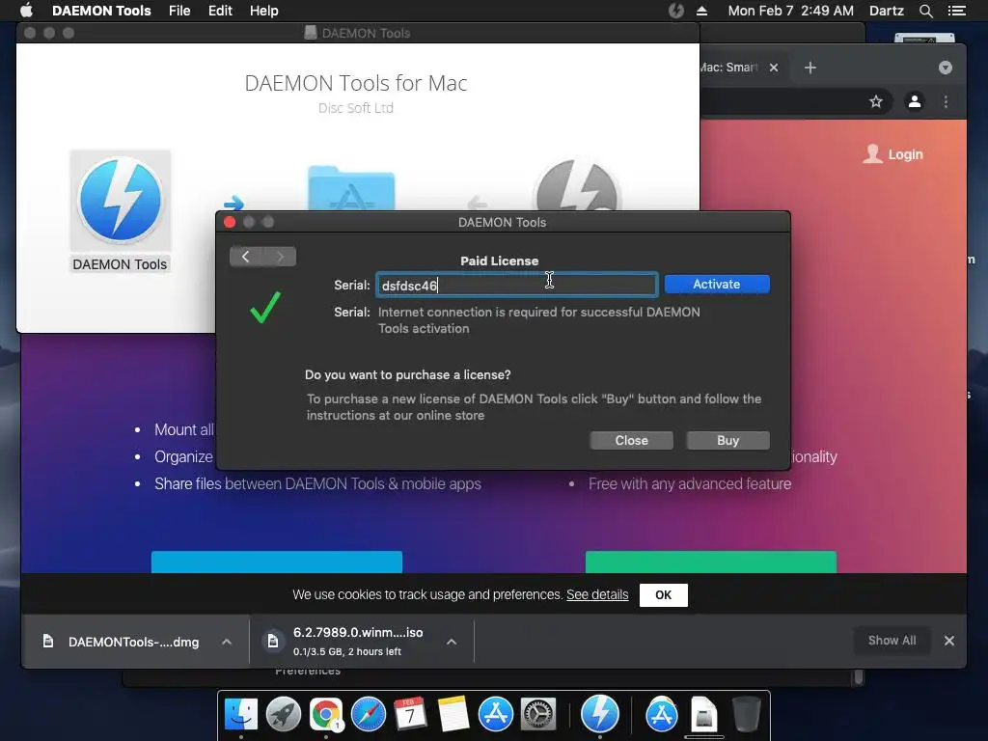This screenshot has width=988, height=741.
Task: Open Chrome's three-dot menu
Action: point(946,101)
